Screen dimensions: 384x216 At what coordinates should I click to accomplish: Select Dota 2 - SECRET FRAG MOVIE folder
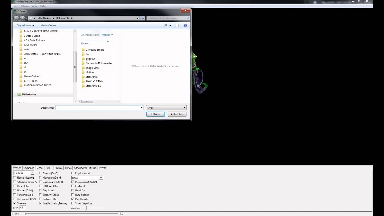(x=40, y=31)
